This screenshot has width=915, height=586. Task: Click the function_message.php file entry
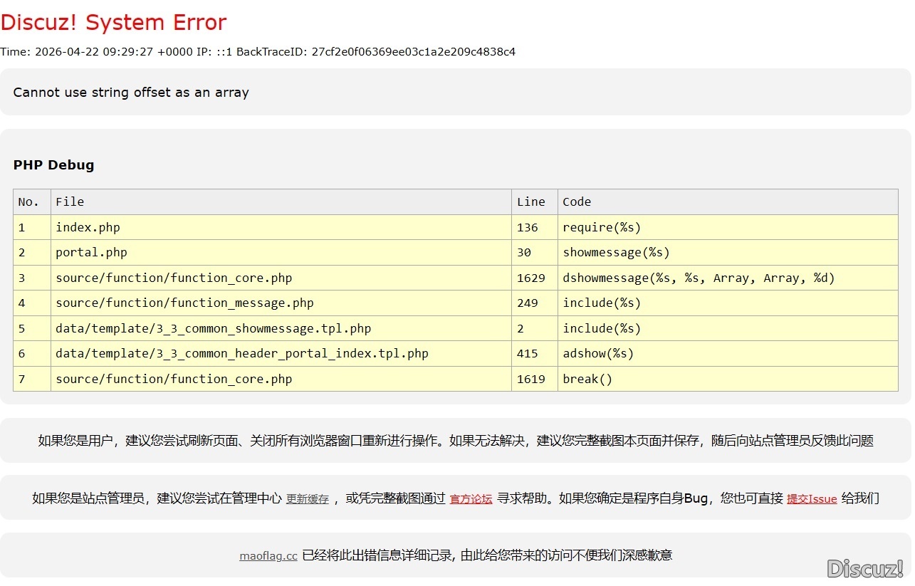184,303
